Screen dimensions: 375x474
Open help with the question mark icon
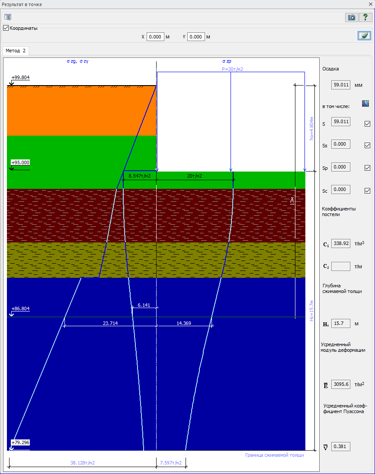(365, 17)
